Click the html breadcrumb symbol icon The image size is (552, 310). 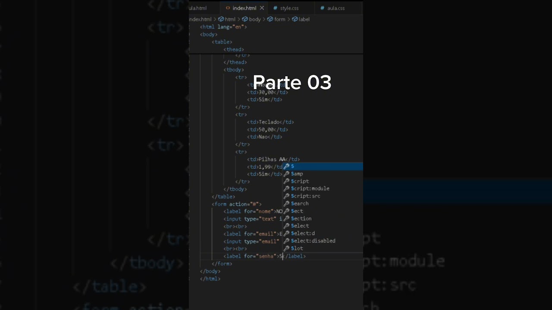click(221, 19)
